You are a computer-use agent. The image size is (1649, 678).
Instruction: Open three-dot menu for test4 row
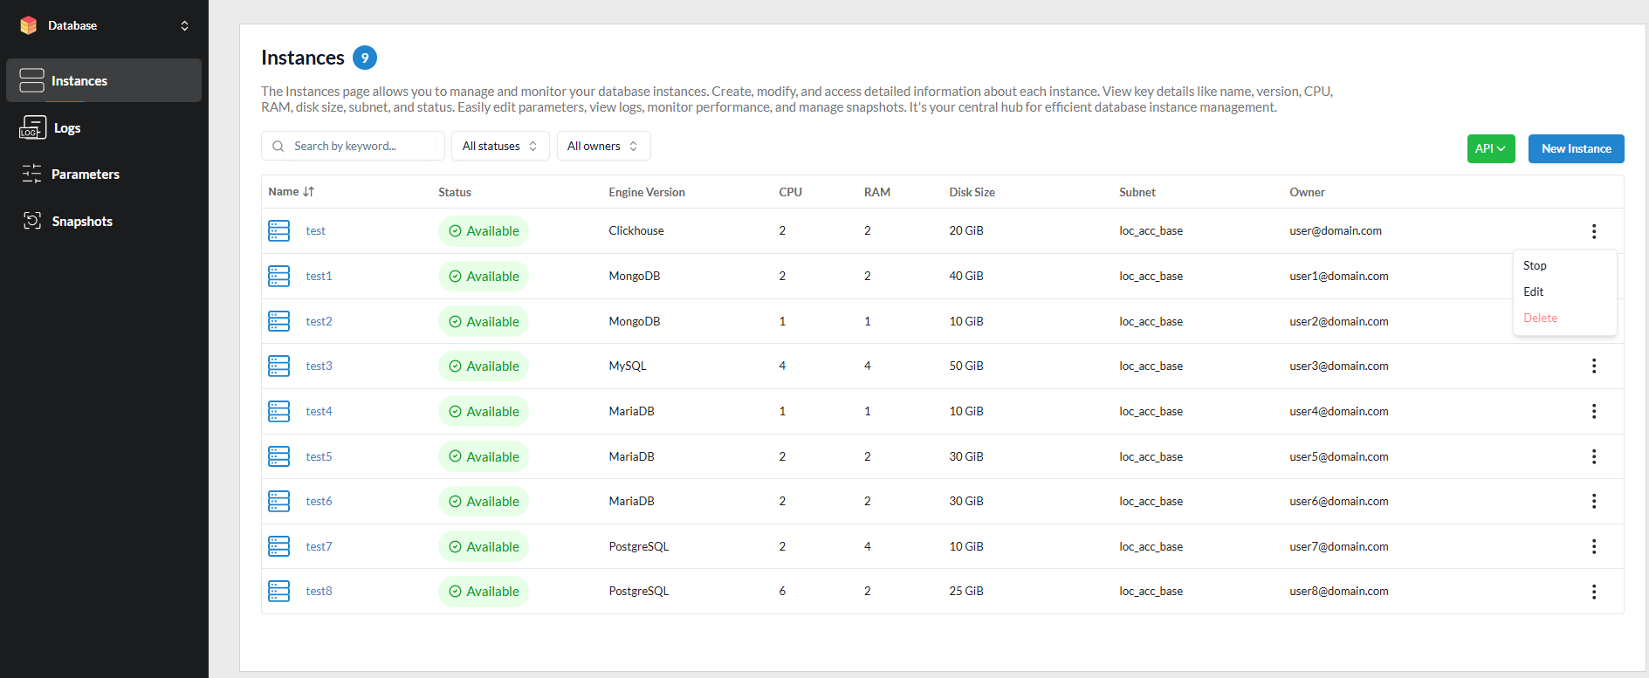(1593, 411)
